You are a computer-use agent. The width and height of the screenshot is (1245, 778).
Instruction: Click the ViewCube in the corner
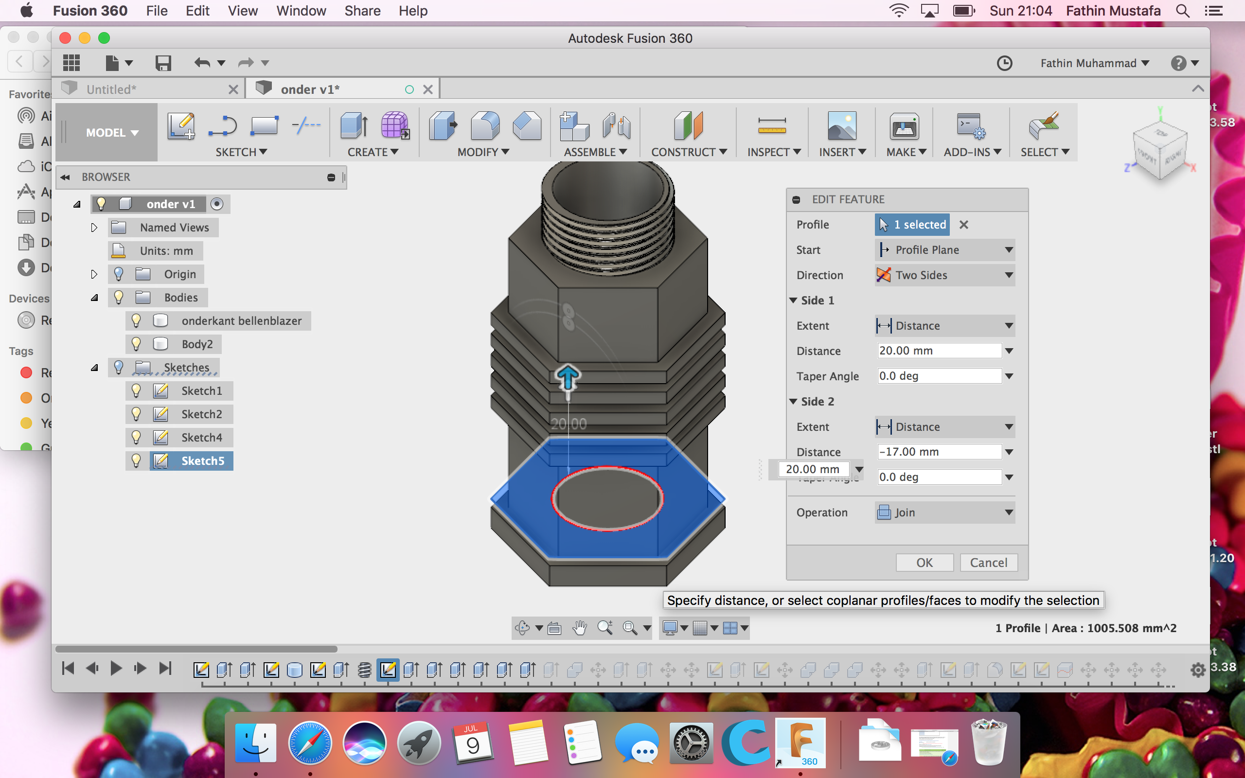point(1159,149)
